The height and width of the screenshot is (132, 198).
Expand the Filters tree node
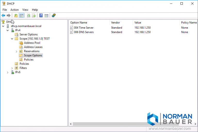coord(12,68)
